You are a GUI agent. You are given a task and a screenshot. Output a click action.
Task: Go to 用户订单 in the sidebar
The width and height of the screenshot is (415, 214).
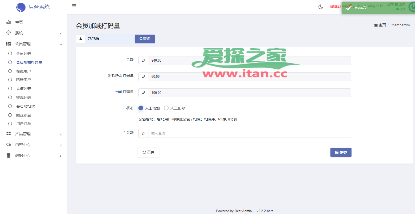[24, 124]
